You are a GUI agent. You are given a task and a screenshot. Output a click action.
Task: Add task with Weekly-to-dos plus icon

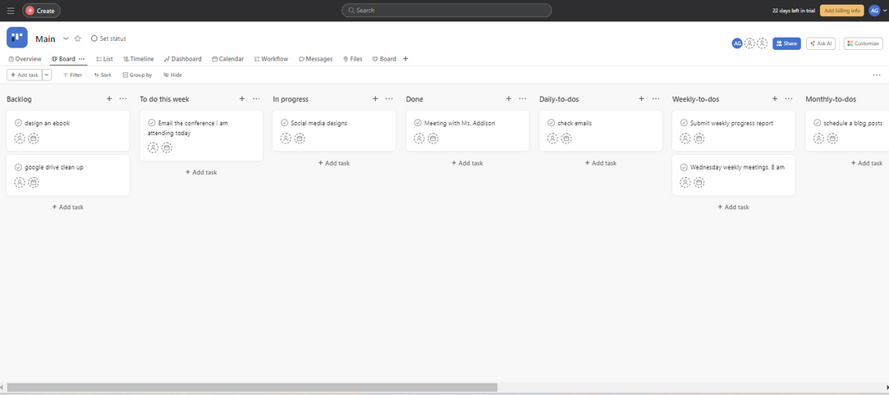(774, 98)
